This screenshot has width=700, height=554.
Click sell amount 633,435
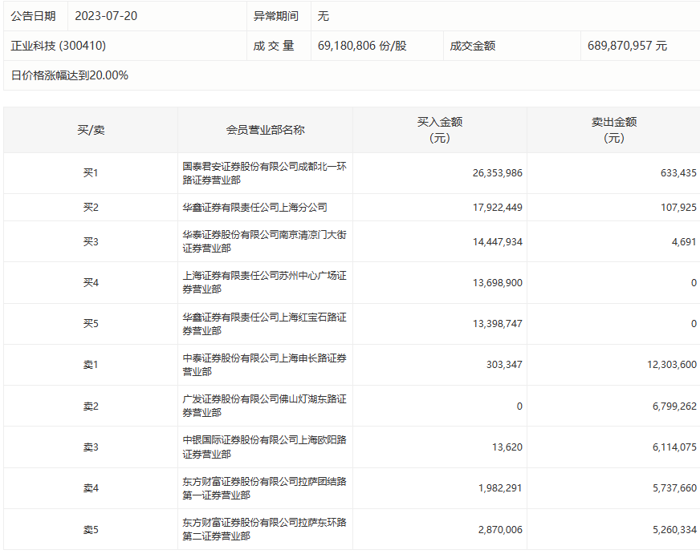click(678, 173)
